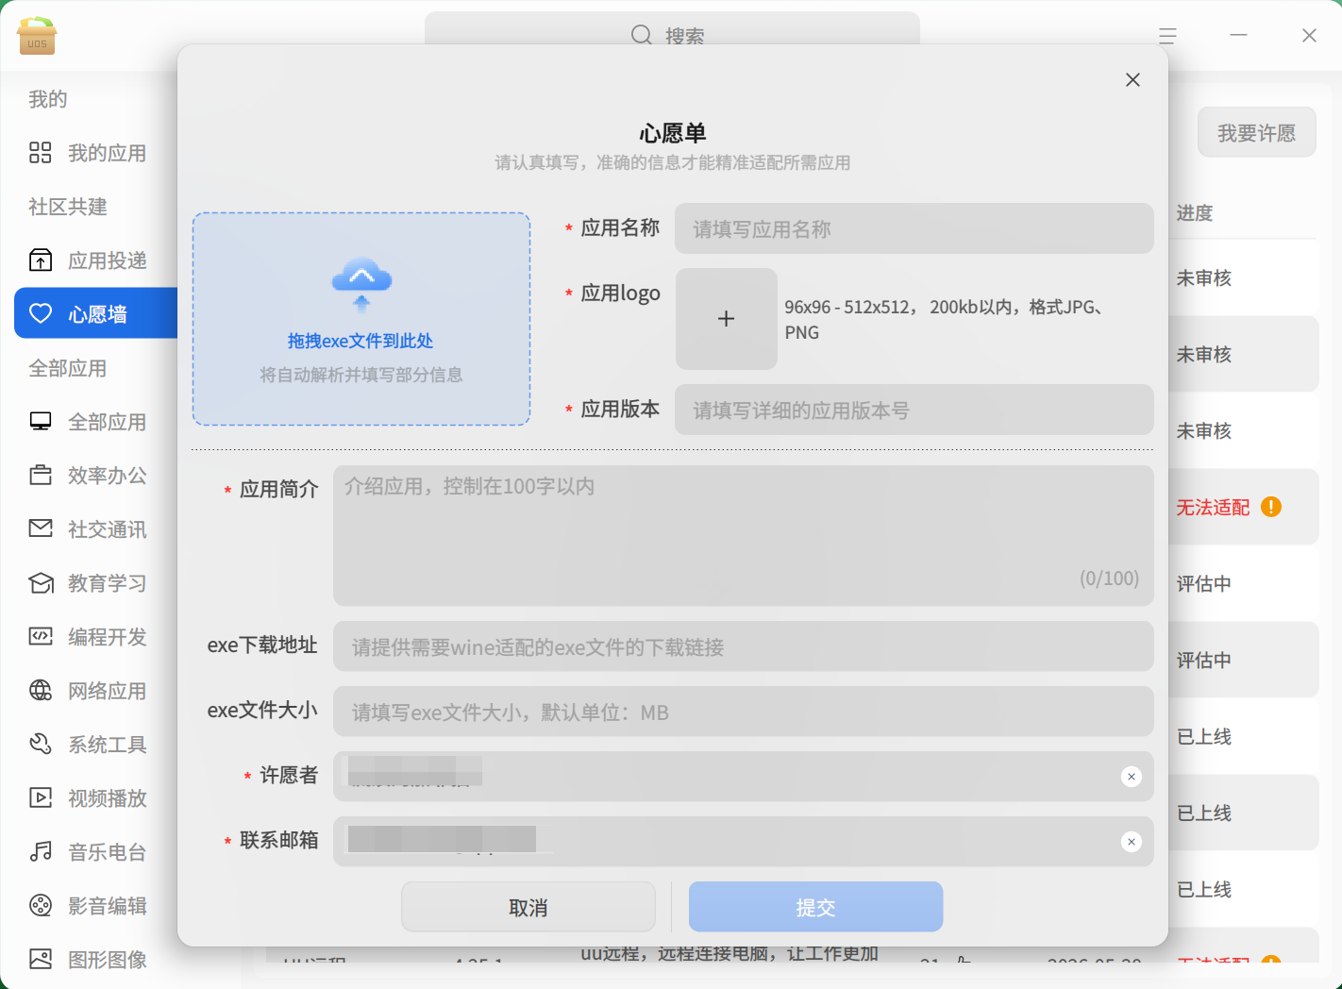
Task: Select 社交通讯 envelope icon category
Action: click(x=41, y=528)
